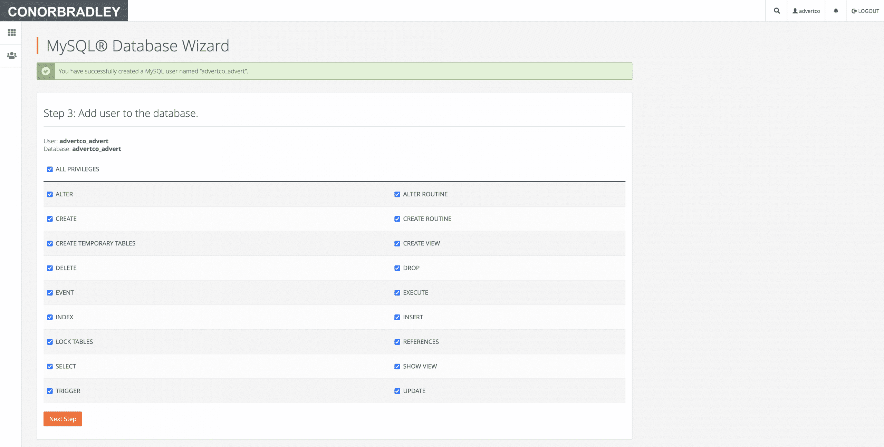Click the TRIGGER label text
Viewport: 884px width, 447px height.
(68, 391)
